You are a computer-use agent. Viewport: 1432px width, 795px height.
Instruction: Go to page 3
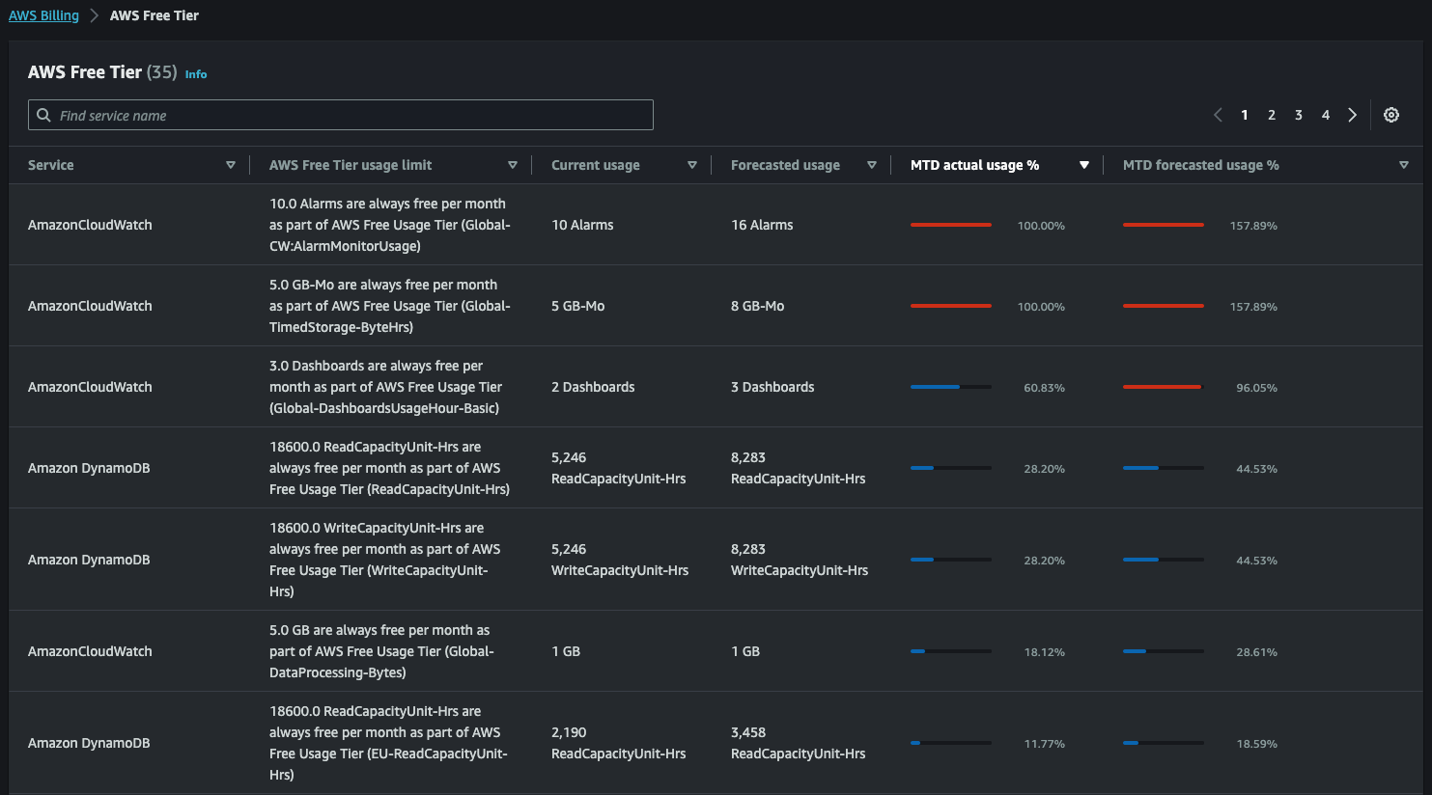[x=1299, y=115]
